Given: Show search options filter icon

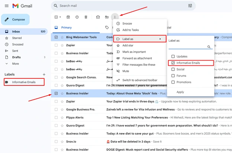Looking at the screenshot, I should (x=190, y=6).
